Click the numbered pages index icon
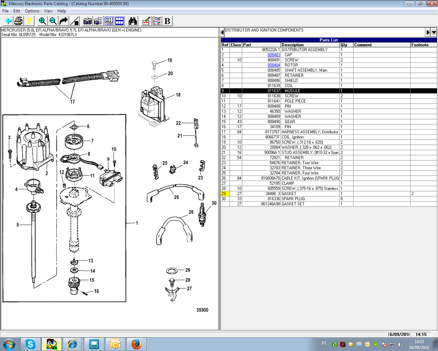Viewport: 438px width, 351px height. 157,21
